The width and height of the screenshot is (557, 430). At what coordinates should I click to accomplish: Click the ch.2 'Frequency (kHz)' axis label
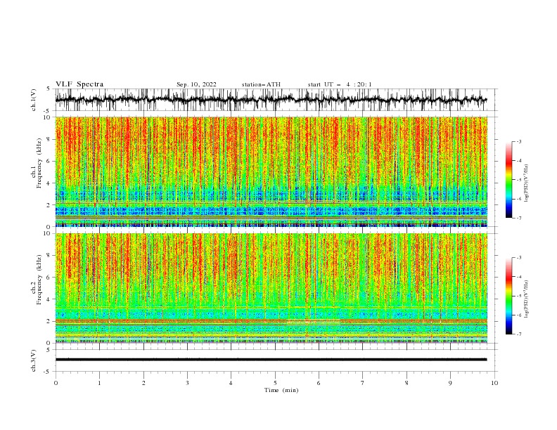[39, 280]
